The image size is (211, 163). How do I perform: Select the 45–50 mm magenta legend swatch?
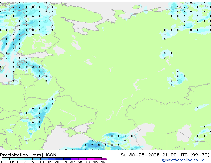[98, 159]
